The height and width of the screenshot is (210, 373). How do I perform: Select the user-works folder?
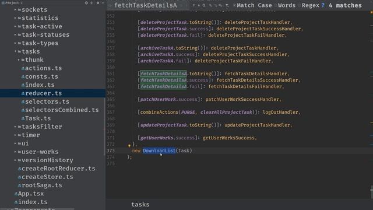pyautogui.click(x=40, y=152)
